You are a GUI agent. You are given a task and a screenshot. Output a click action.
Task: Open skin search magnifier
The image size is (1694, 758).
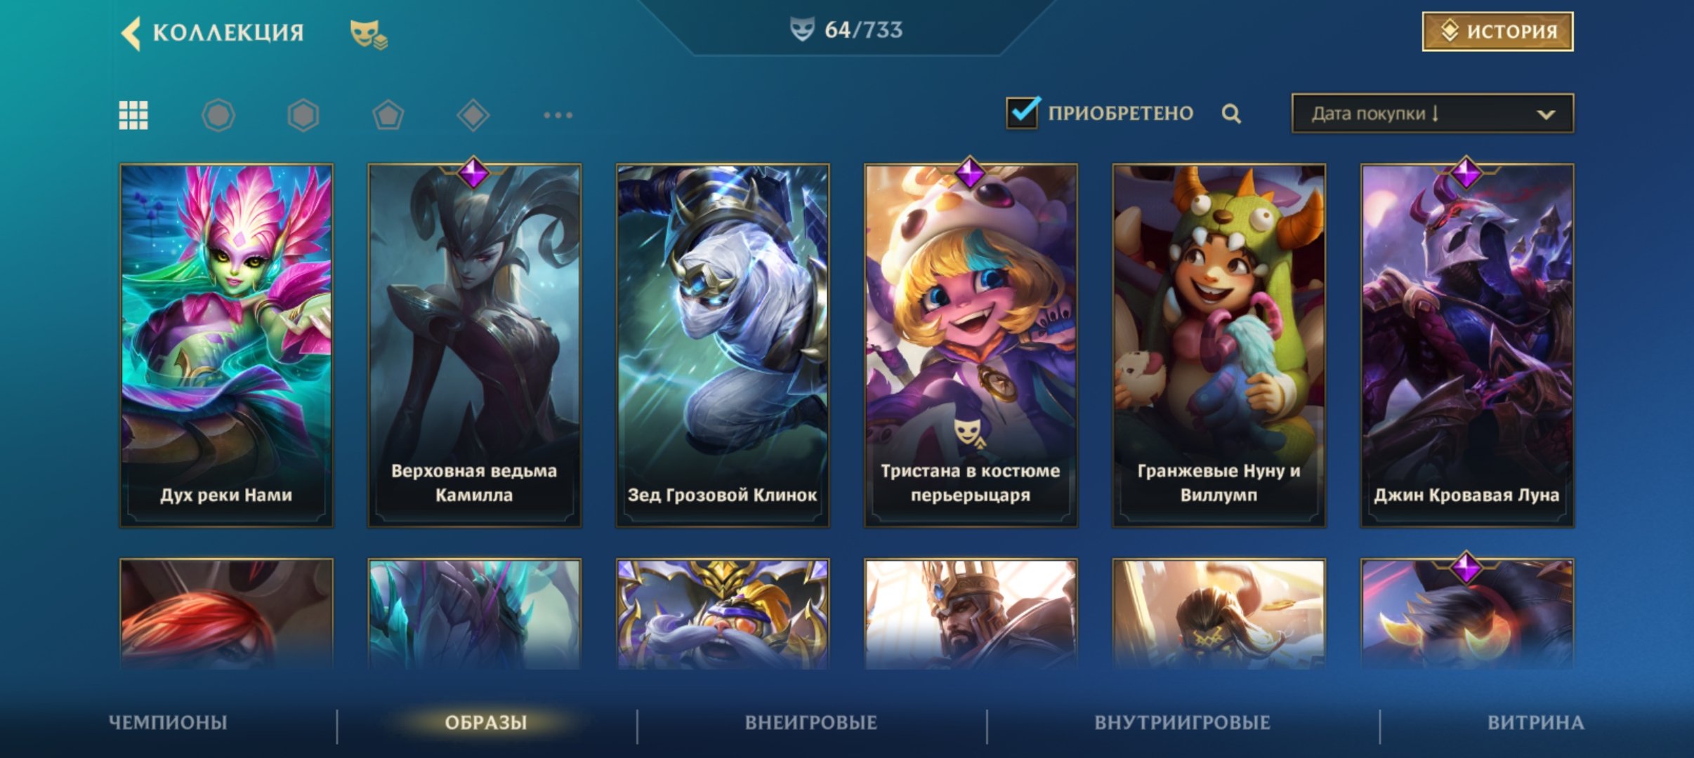click(x=1231, y=114)
